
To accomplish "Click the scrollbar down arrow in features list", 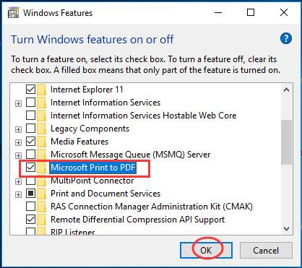I will pyautogui.click(x=286, y=229).
